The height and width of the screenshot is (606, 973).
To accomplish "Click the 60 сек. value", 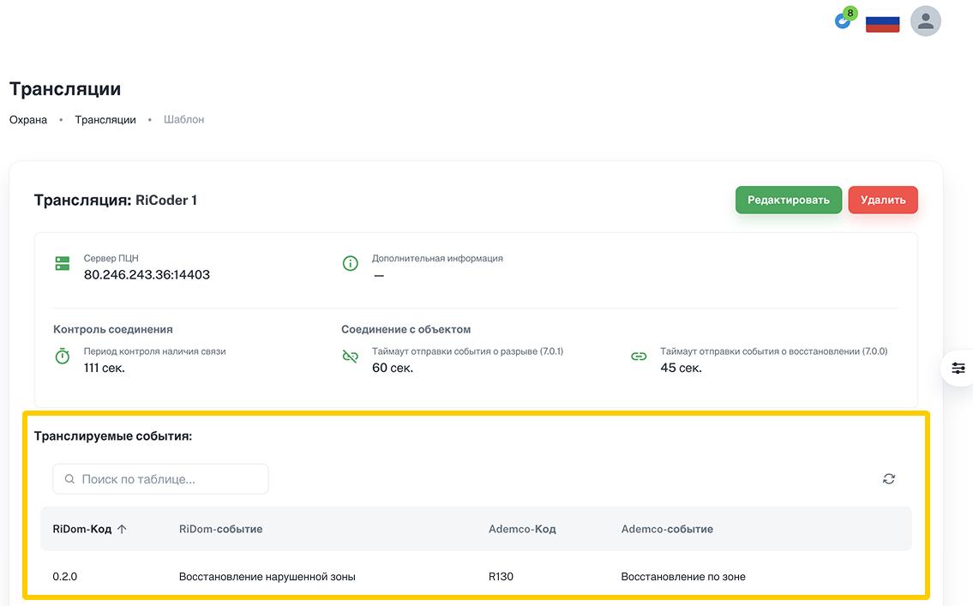I will point(392,368).
